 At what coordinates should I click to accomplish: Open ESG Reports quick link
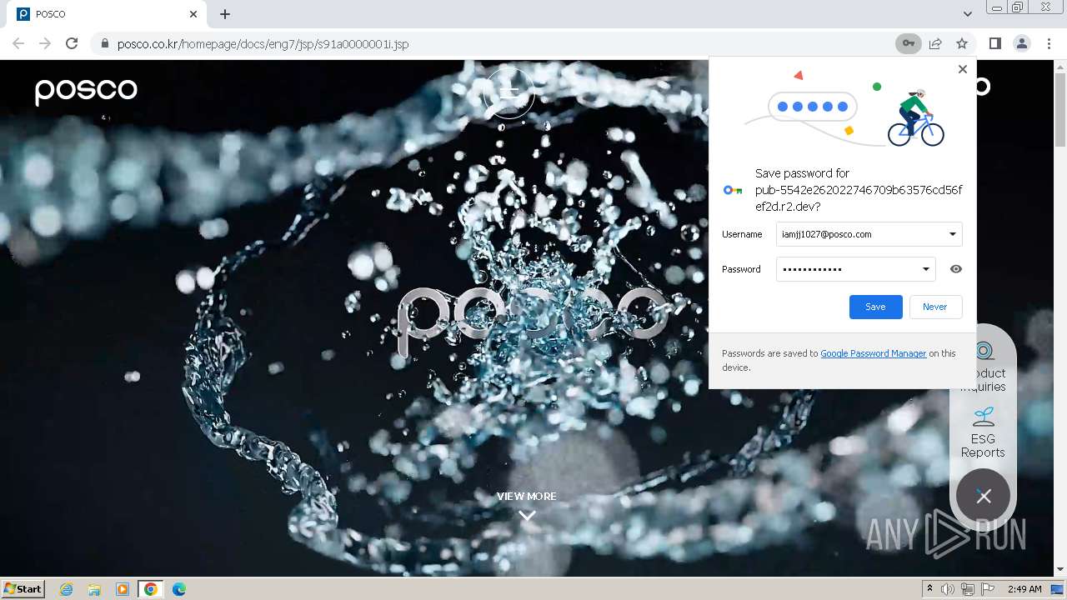coord(983,432)
